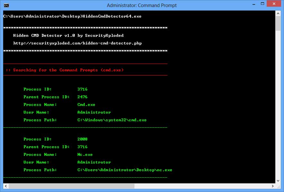The height and width of the screenshot is (192, 284).
Task: Click the Nc.exe process name value
Action: click(85, 155)
